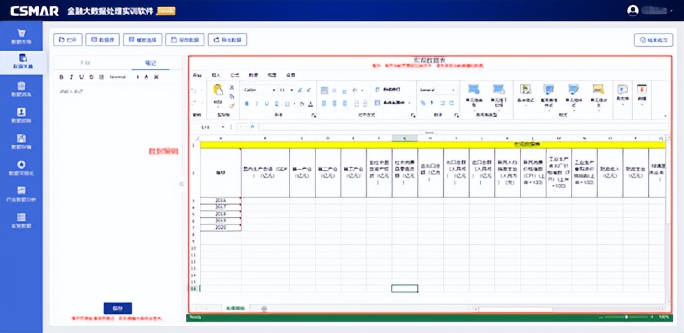Add a new sheet with the plus icon
Viewport: 684px width, 333px height.
[264, 308]
